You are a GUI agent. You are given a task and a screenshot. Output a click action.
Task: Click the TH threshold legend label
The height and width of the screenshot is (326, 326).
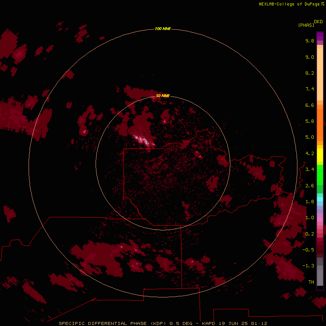[311, 282]
